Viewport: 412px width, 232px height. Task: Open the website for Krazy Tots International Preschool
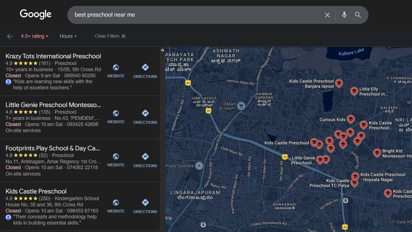(x=116, y=71)
